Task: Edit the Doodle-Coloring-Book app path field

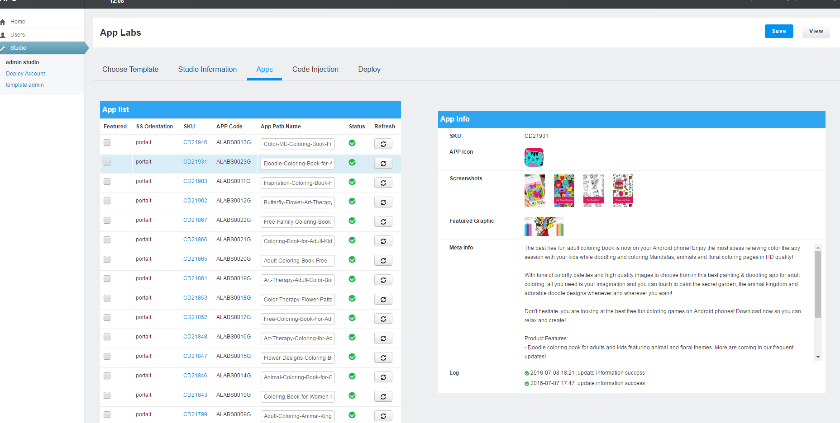Action: pos(298,164)
